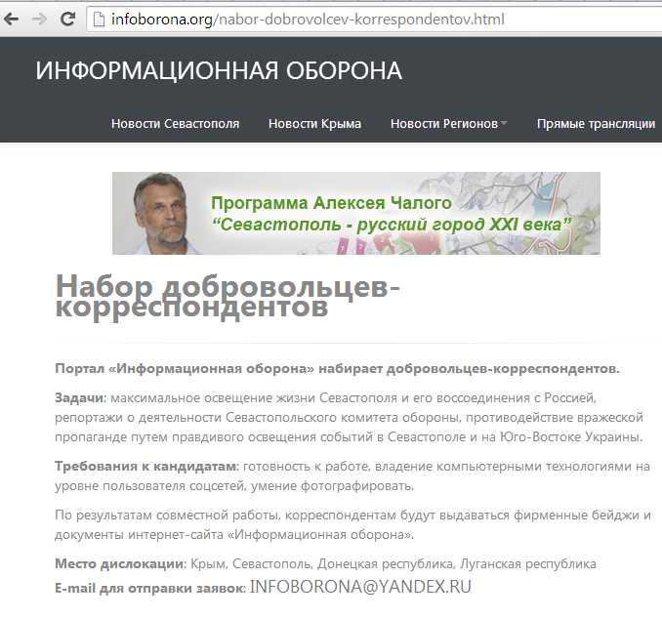Reload the current page

tap(67, 19)
